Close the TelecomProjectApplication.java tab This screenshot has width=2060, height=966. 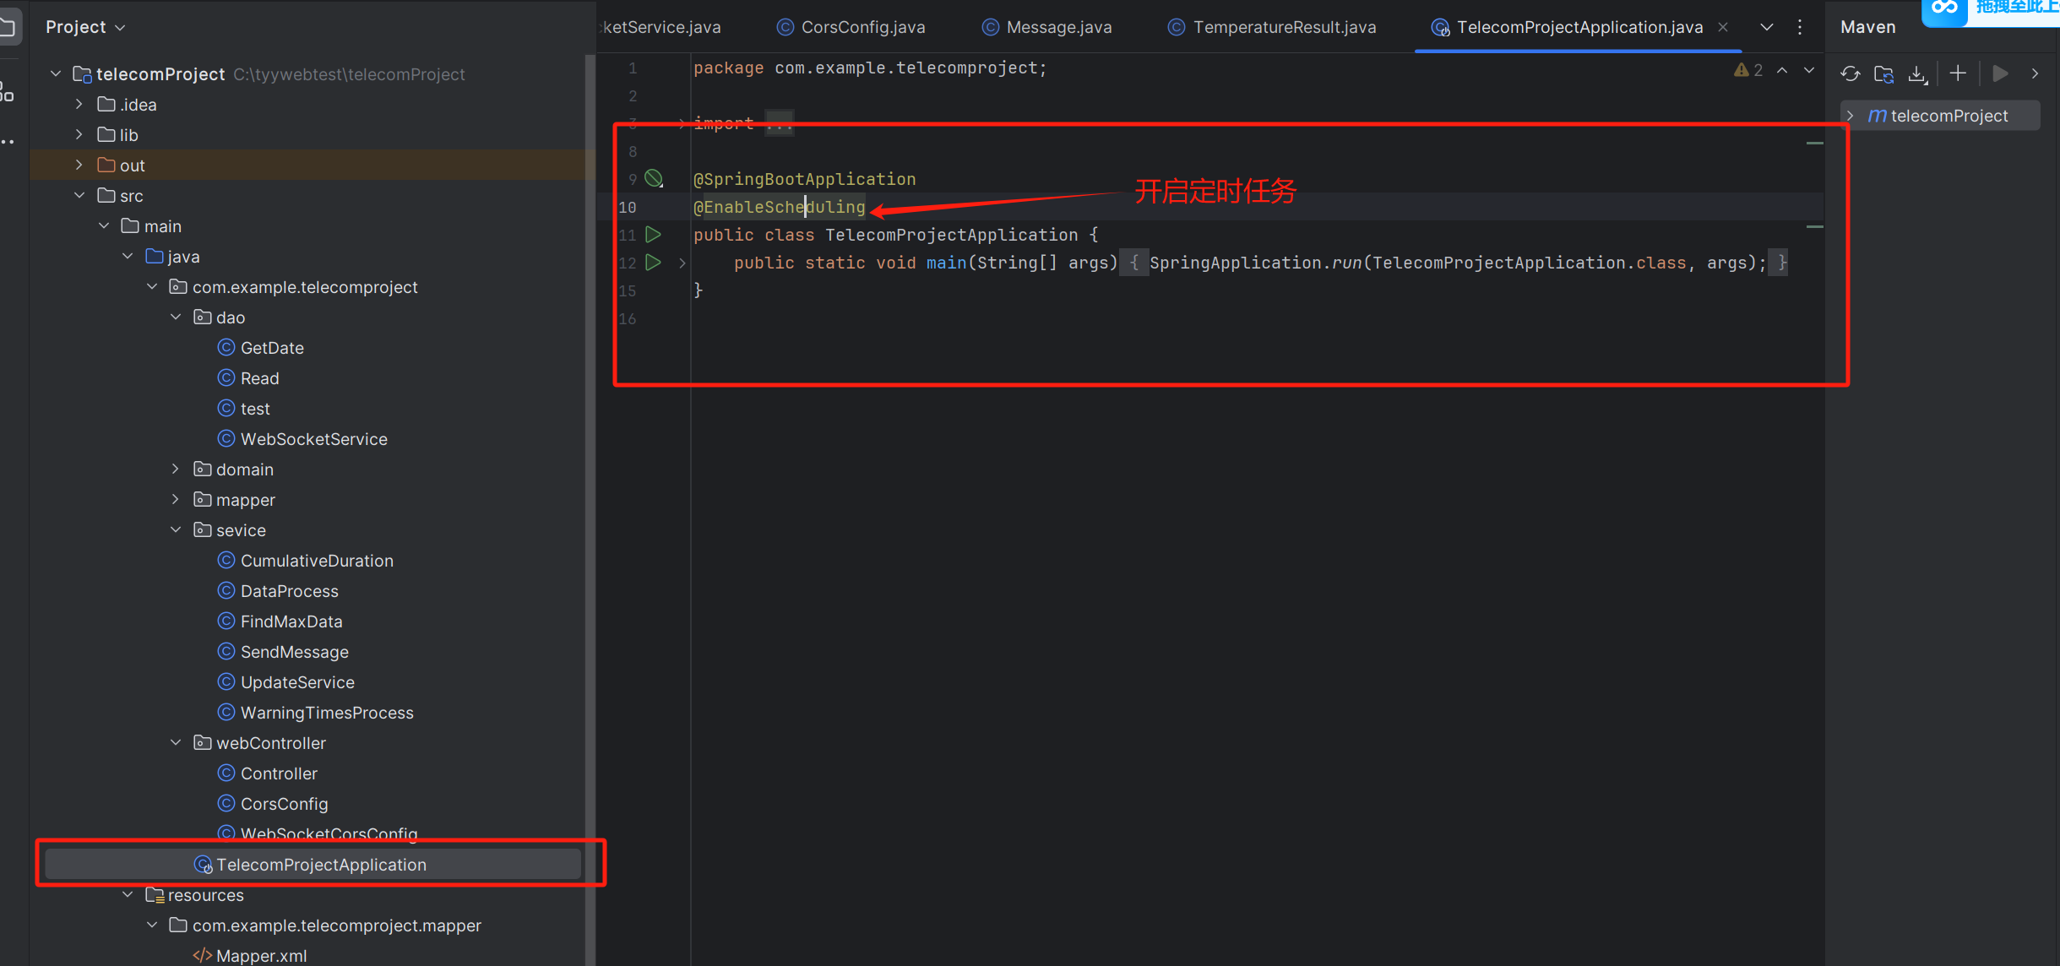click(x=1723, y=26)
